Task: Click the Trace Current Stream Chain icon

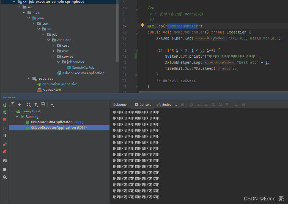Action: (x=244, y=105)
